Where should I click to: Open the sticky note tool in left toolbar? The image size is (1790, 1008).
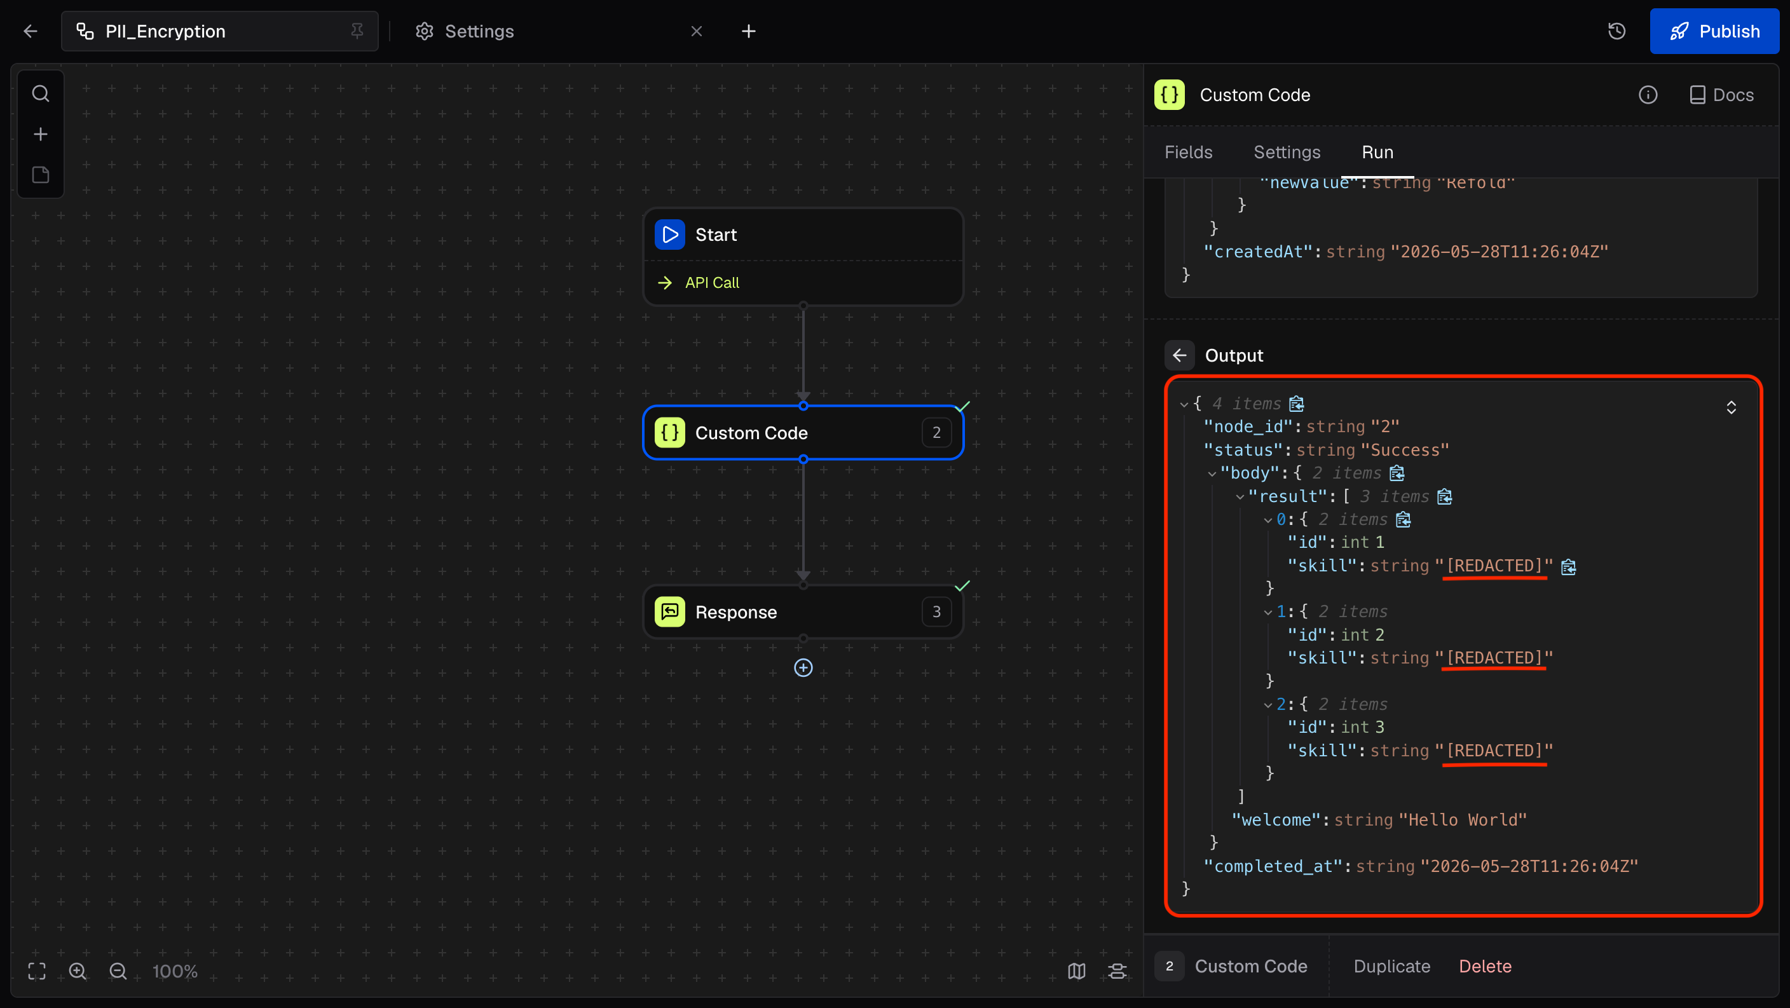[40, 174]
